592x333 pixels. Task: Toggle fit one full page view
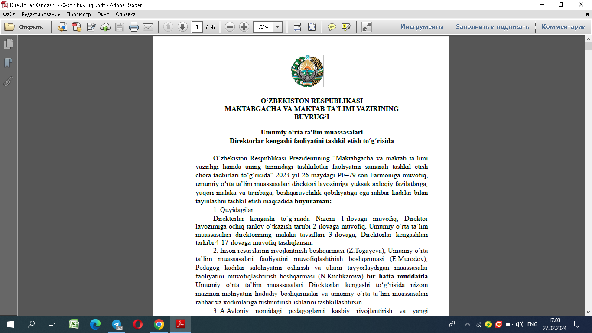pos(312,27)
